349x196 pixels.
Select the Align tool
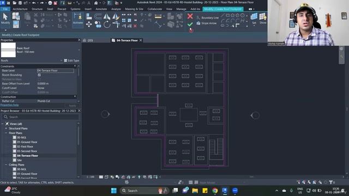click(x=89, y=16)
